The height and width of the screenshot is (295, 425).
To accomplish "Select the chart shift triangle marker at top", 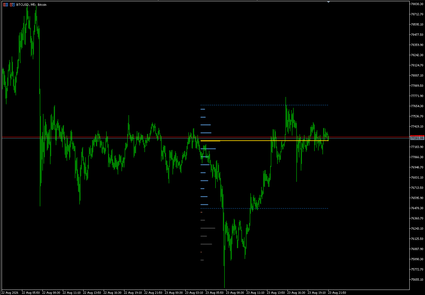I will [x=328, y=2].
